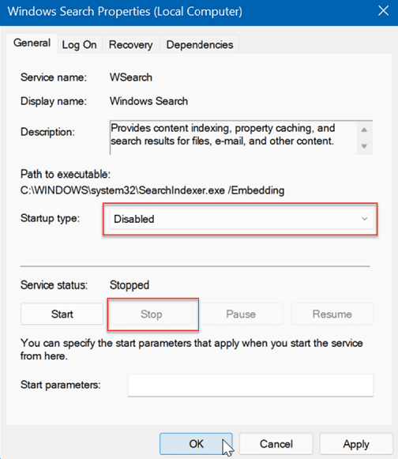Open the Log On tab
Viewport: 398px width, 459px height.
[79, 45]
